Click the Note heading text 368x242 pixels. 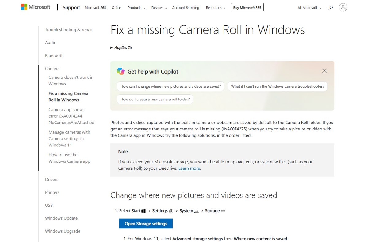click(x=123, y=152)
